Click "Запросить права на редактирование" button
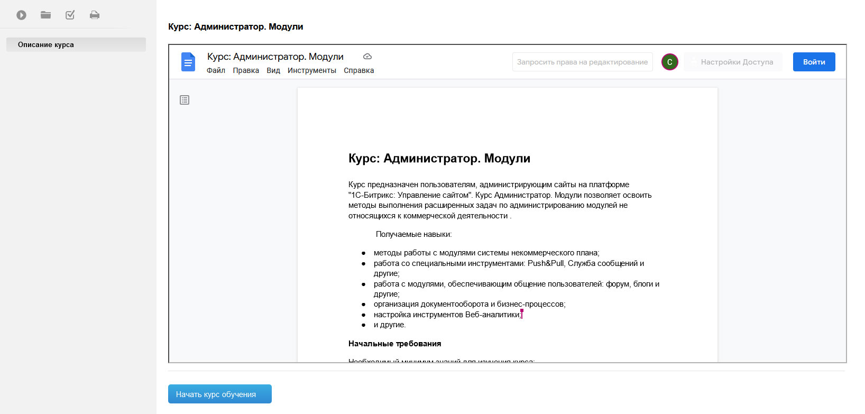Screen dimensions: 865x414 pyautogui.click(x=582, y=62)
